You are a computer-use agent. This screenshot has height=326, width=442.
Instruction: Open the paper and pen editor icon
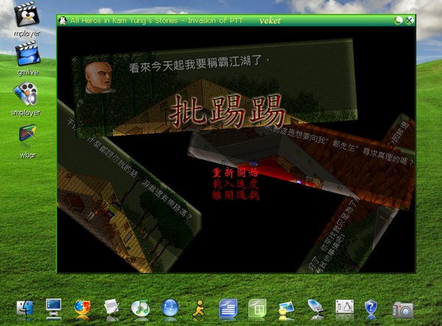pos(112,307)
